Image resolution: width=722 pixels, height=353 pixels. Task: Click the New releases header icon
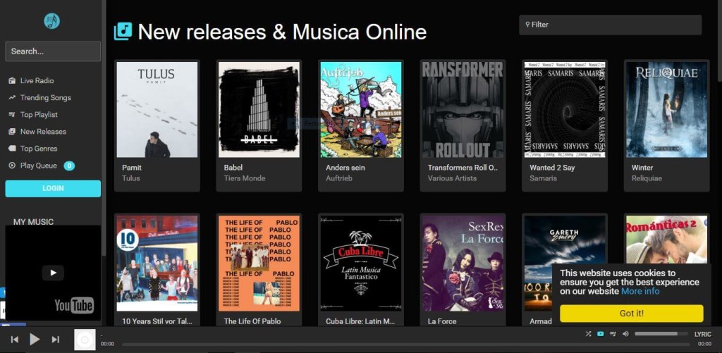point(123,31)
